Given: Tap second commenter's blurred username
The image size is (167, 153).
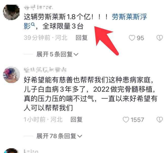Looking at the screenshot, I should pos(45,70).
